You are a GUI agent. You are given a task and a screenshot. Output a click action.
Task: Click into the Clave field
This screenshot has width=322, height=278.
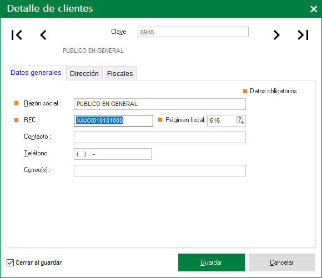click(193, 32)
